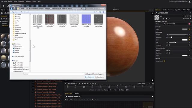Select the Metal_Grill_005 roughness.jpg file
Screen dimensions: 192x108
(x=98, y=21)
